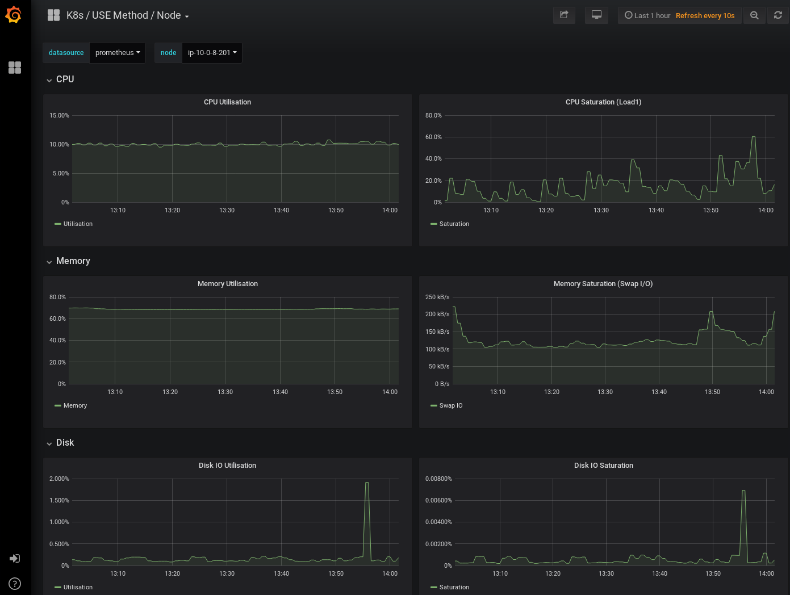Refresh the dashboard using refresh icon
The height and width of the screenshot is (595, 790).
(x=778, y=15)
